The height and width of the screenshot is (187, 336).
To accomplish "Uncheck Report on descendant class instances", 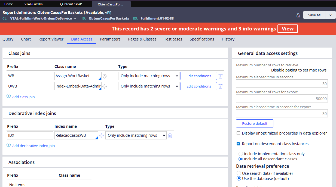I will pyautogui.click(x=239, y=144).
